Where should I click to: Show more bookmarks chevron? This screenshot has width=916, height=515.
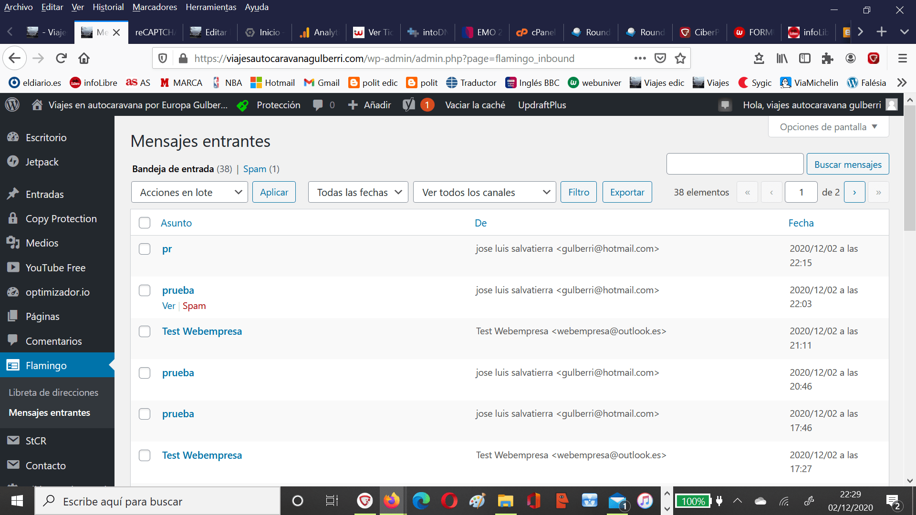(x=902, y=82)
